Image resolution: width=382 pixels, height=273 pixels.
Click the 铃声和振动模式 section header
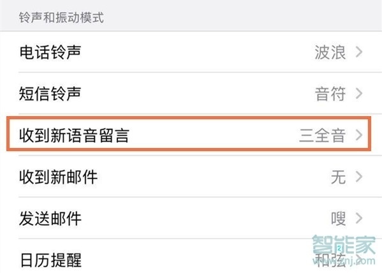coord(61,18)
